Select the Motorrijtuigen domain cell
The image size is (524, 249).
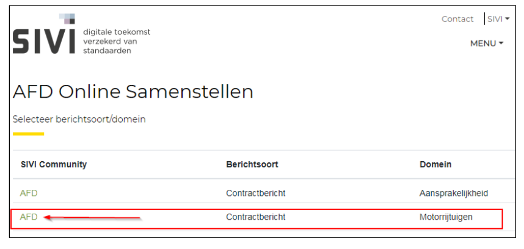446,217
